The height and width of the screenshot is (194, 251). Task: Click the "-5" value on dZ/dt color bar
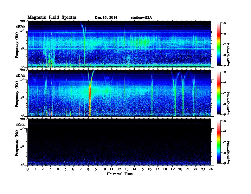pyautogui.click(x=224, y=121)
